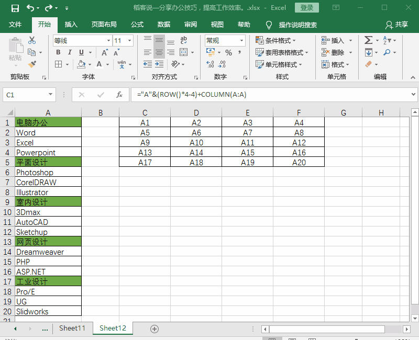The image size is (419, 340).
Task: Open 条件格式 conditional formatting dropdown
Action: (276, 41)
